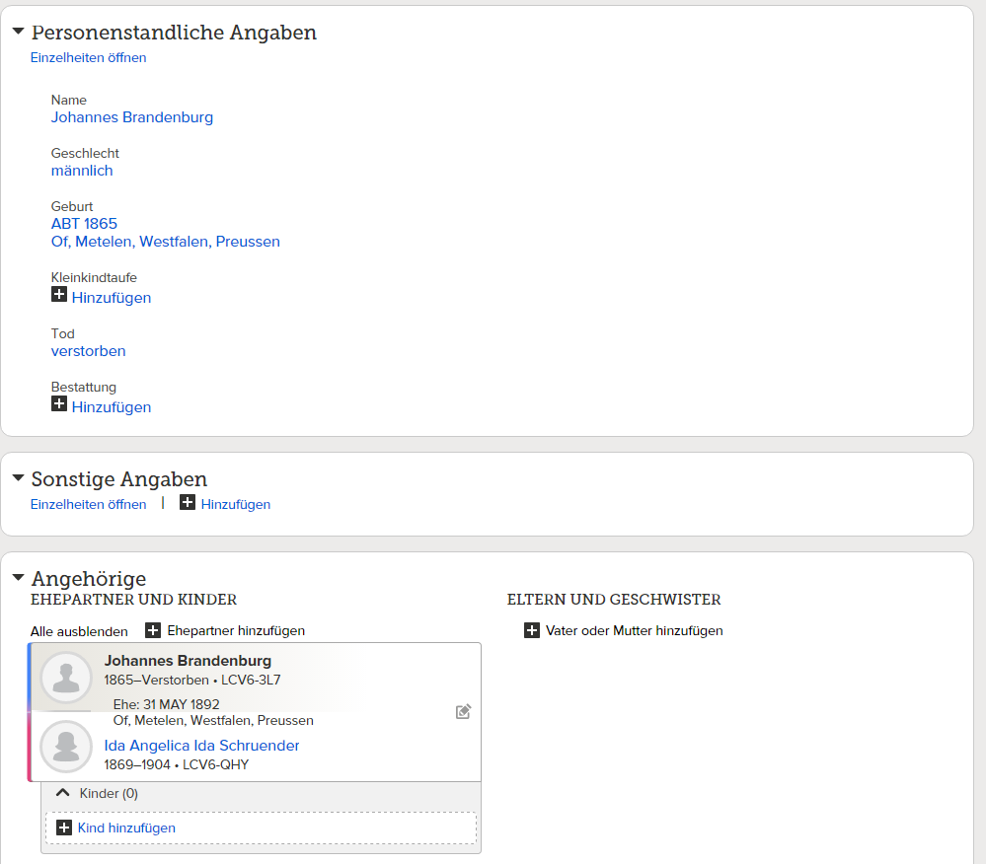Edit the Geschlecht value männlich
The height and width of the screenshot is (864, 986).
82,171
